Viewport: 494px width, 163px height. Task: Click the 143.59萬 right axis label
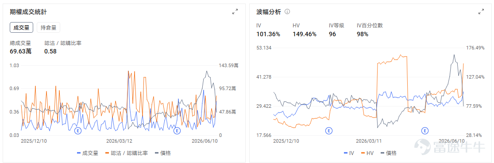pos(228,65)
